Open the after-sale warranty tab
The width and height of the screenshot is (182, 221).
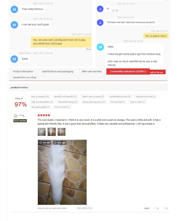click(92, 71)
